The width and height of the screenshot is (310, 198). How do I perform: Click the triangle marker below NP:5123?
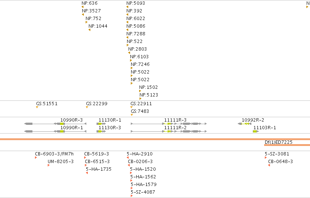(140, 99)
